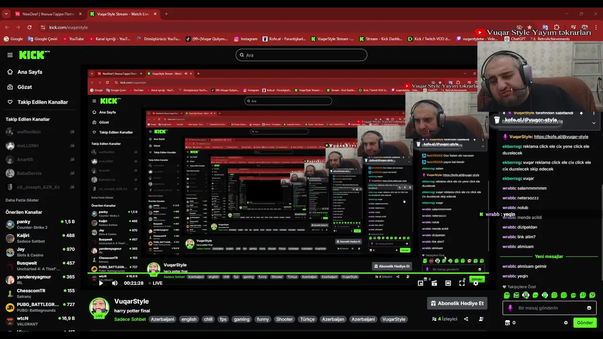603x339 pixels.
Task: Open the Instagram bookmark
Action: click(x=245, y=39)
